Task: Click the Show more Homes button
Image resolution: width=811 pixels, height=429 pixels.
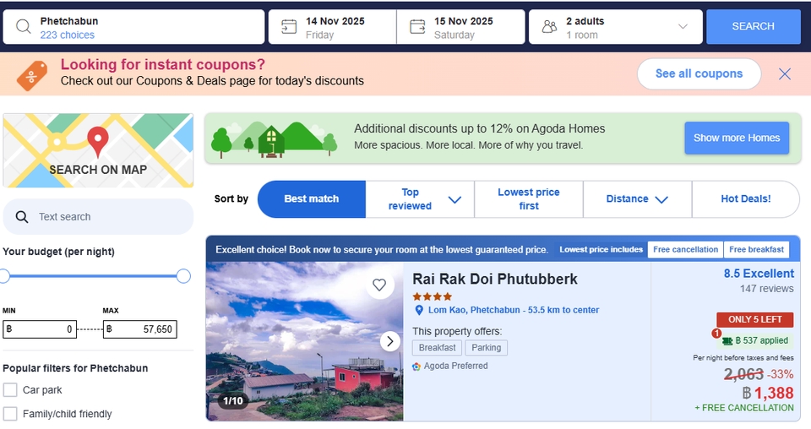Action: click(x=737, y=138)
